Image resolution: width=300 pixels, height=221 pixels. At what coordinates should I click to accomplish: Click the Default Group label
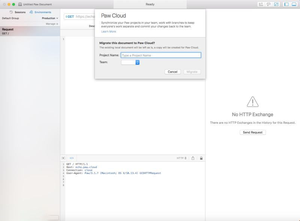coord(10,18)
